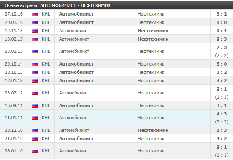Click the Russian flag in the 28.10.13 row
Image resolution: width=233 pixels, height=160 pixels.
35,72
